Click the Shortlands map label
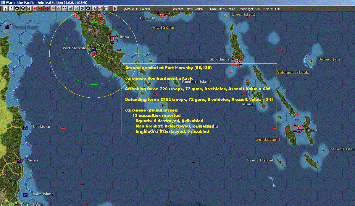Screen dimensions: 355x206 coord(220,59)
